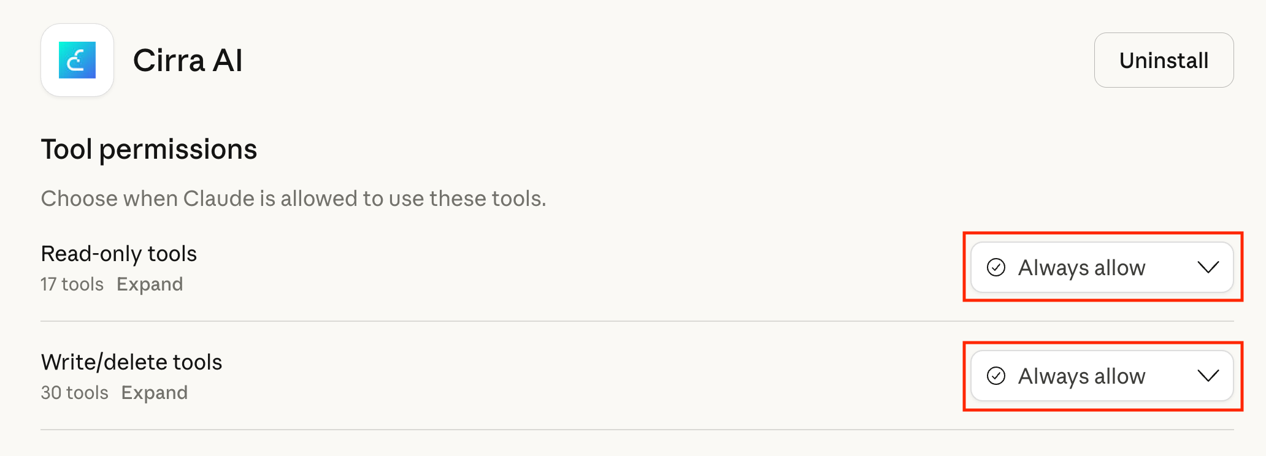Open the Read-only tools permission dropdown
This screenshot has width=1266, height=456.
click(1102, 267)
